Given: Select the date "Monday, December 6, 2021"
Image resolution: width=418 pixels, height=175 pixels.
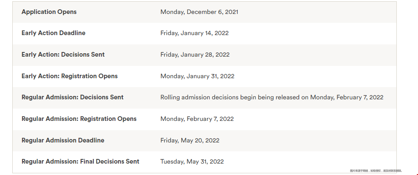Looking at the screenshot, I should click(199, 12).
